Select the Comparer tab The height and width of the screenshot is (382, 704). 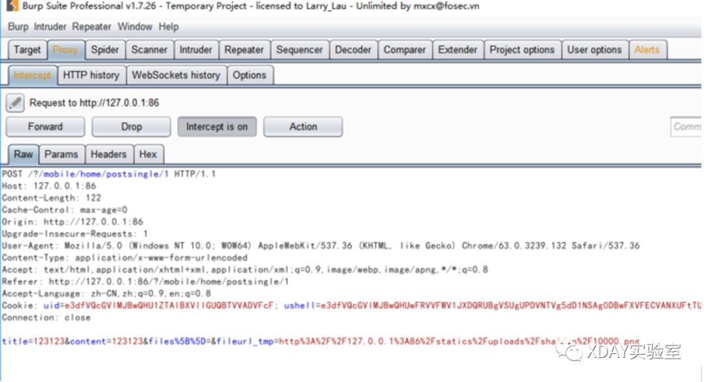point(405,50)
